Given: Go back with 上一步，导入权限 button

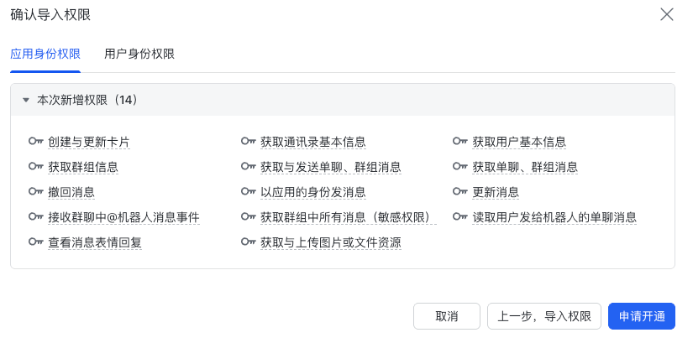Looking at the screenshot, I should click(x=544, y=316).
